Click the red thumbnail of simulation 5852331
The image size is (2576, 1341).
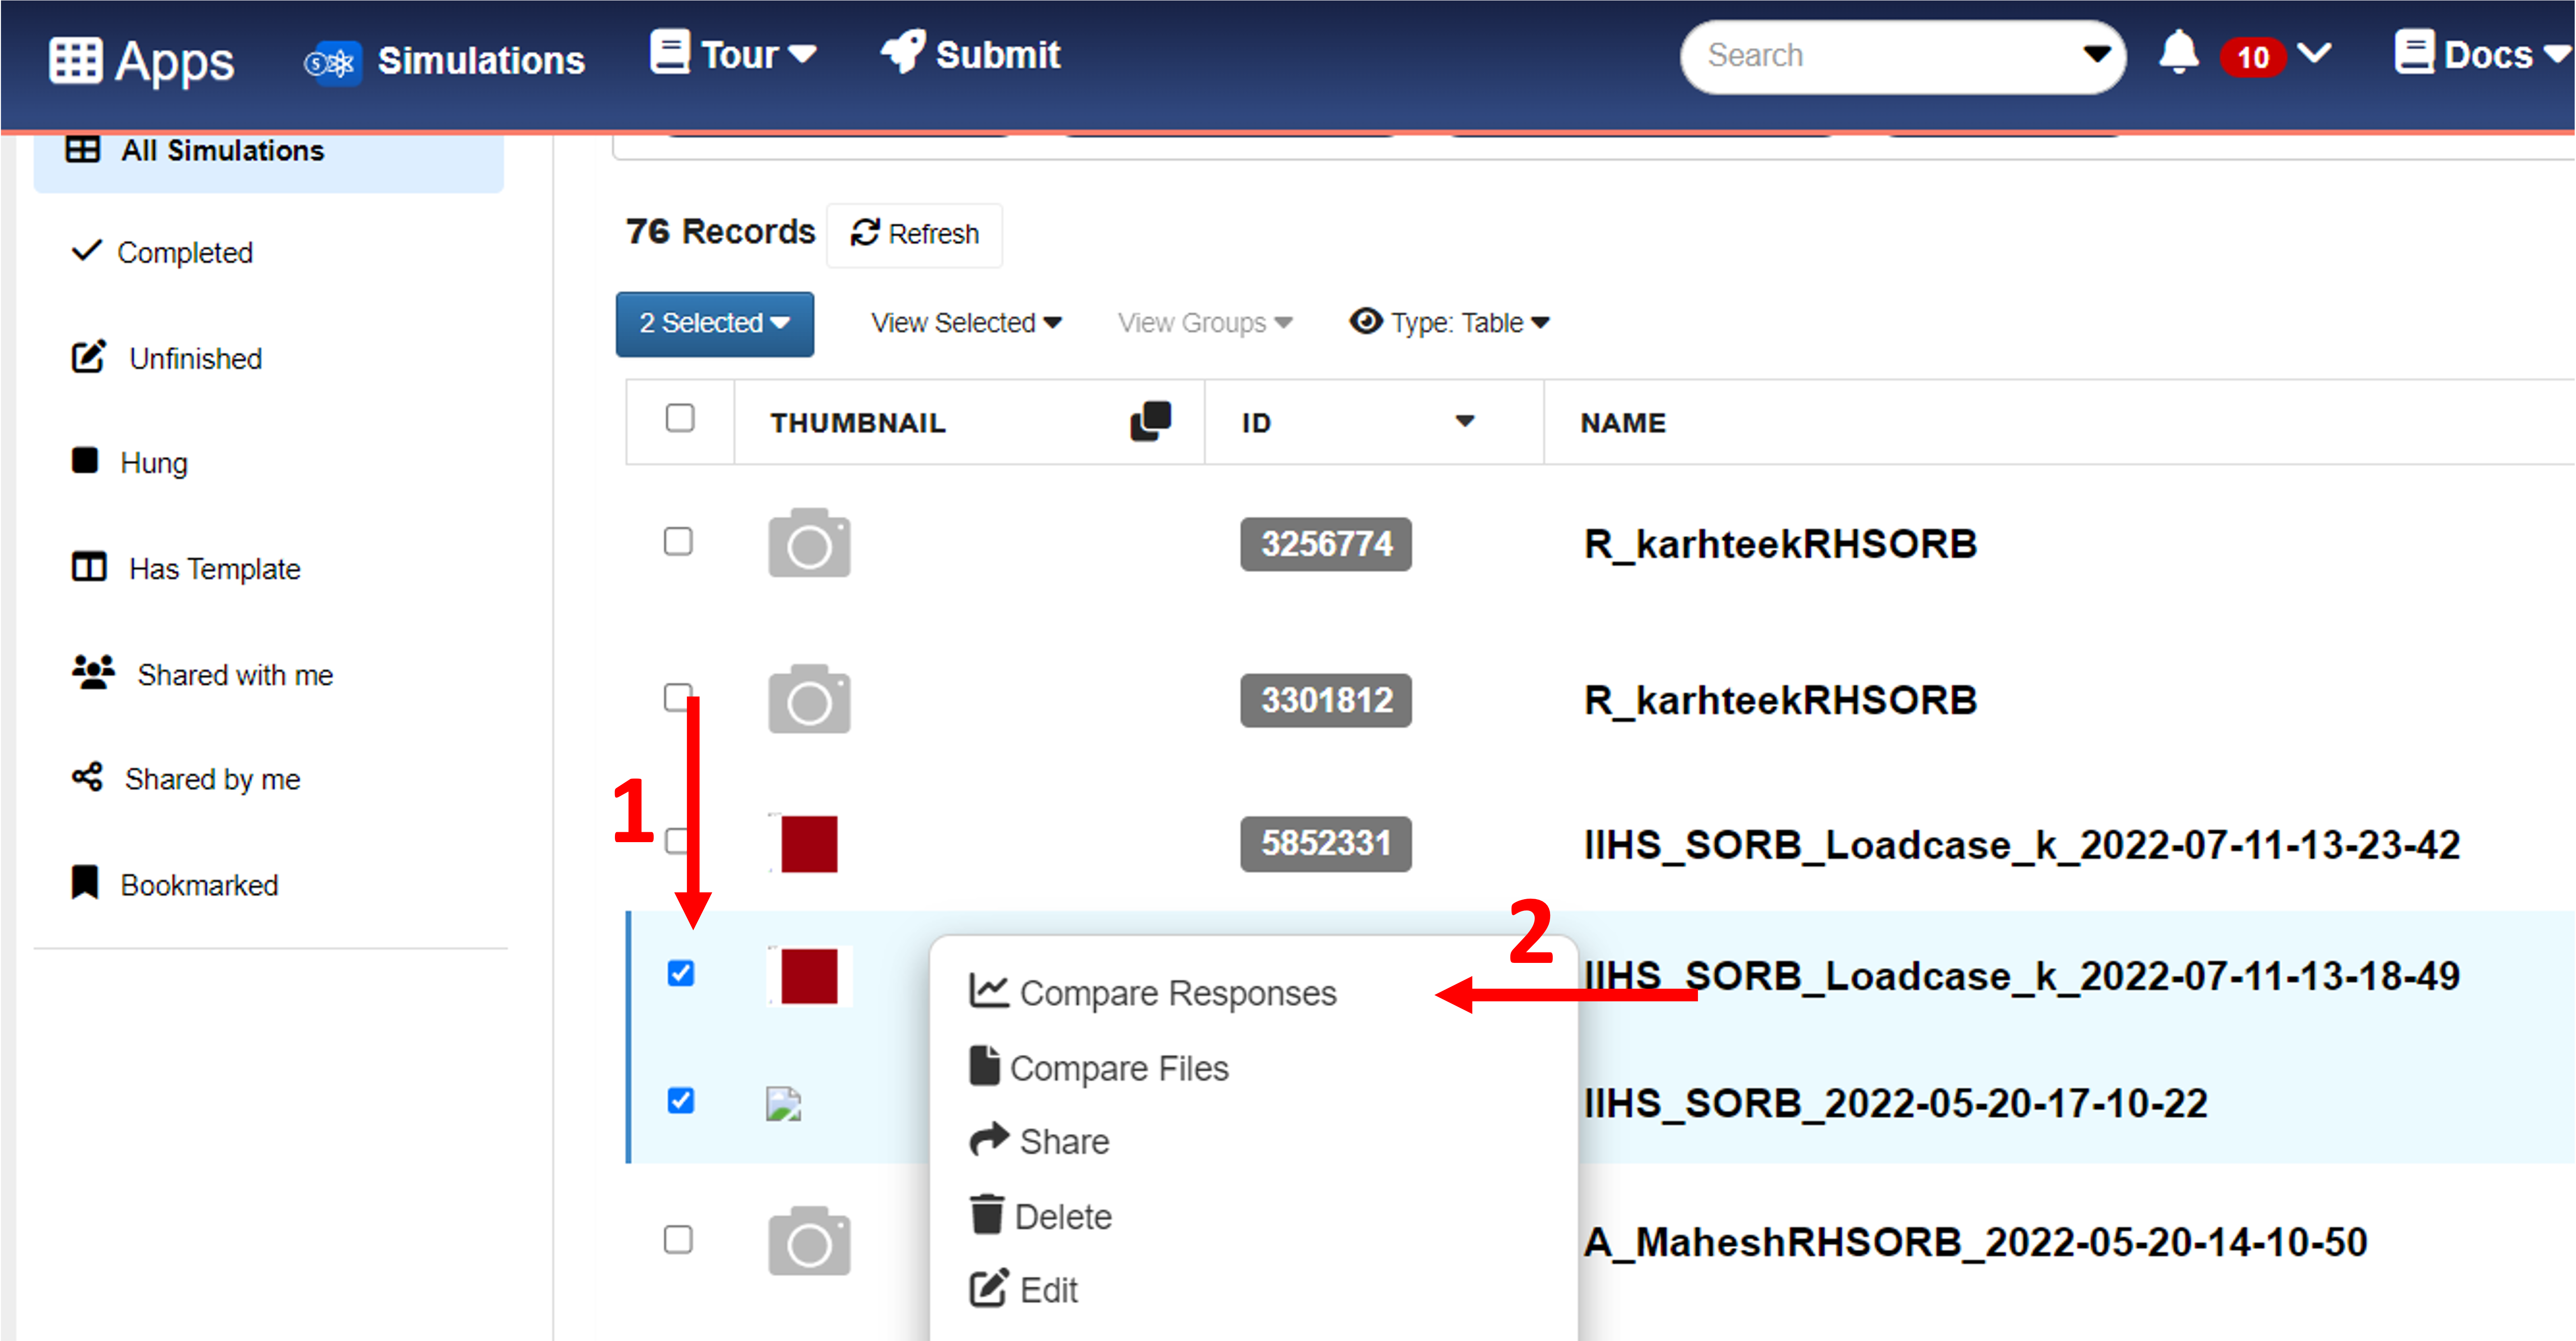point(809,843)
